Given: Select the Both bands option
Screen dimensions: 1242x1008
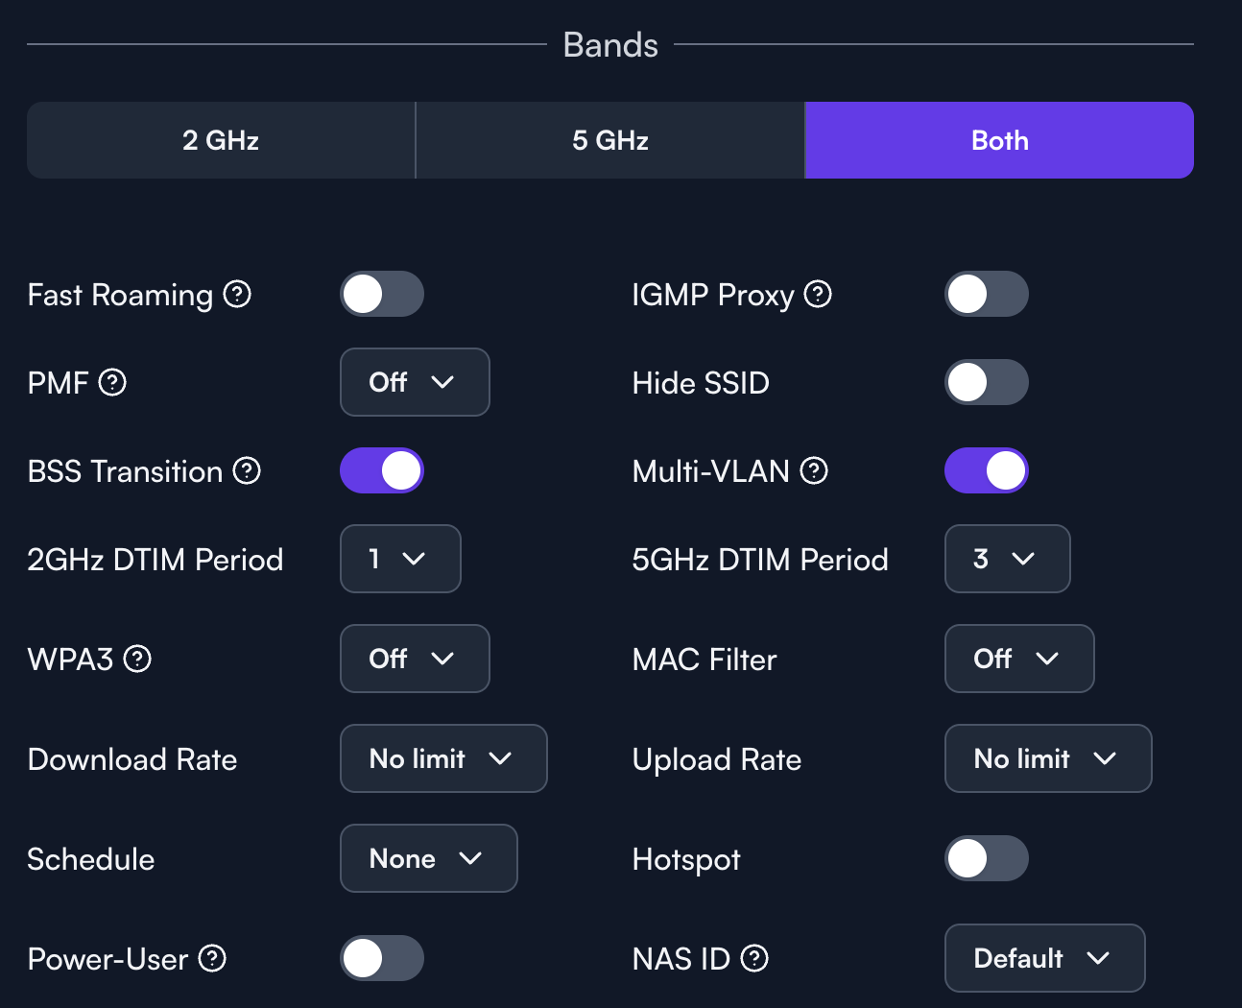Looking at the screenshot, I should click(999, 140).
